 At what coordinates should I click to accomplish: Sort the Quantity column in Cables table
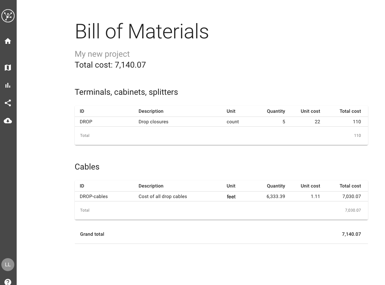[275, 186]
